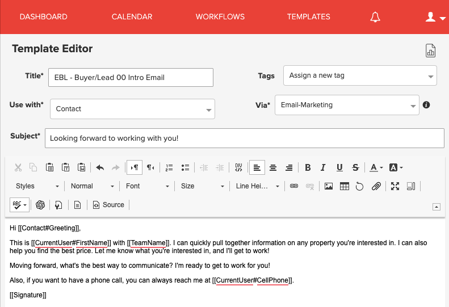Viewport: 449px width, 307px height.
Task: Edit the Subject field
Action: pyautogui.click(x=245, y=138)
